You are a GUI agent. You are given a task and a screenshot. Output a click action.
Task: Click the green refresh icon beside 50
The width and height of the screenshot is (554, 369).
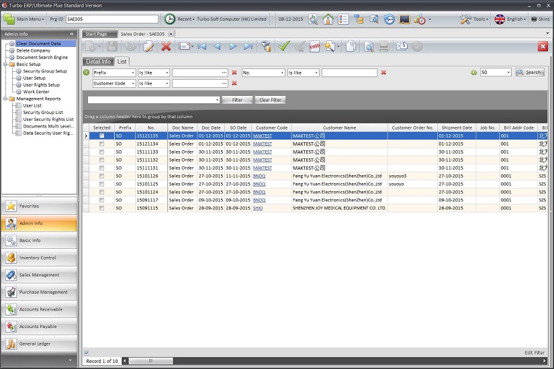474,72
